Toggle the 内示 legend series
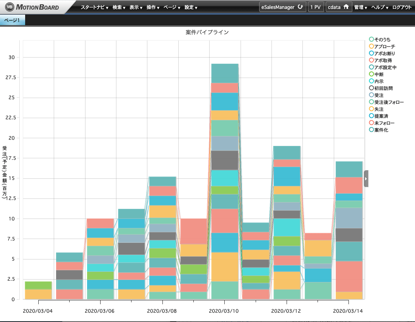Image resolution: width=415 pixels, height=322 pixels. click(x=376, y=81)
